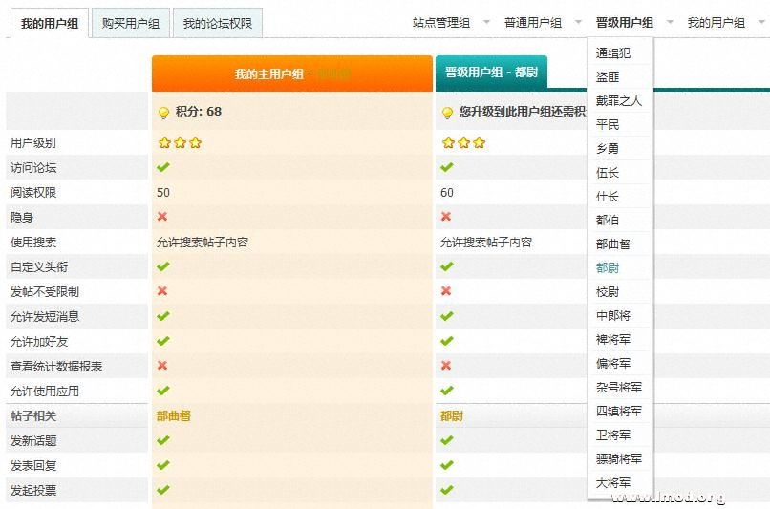
Task: Click the red X for 发帖不受限制 in 晋级用户组 column
Action: (x=446, y=291)
